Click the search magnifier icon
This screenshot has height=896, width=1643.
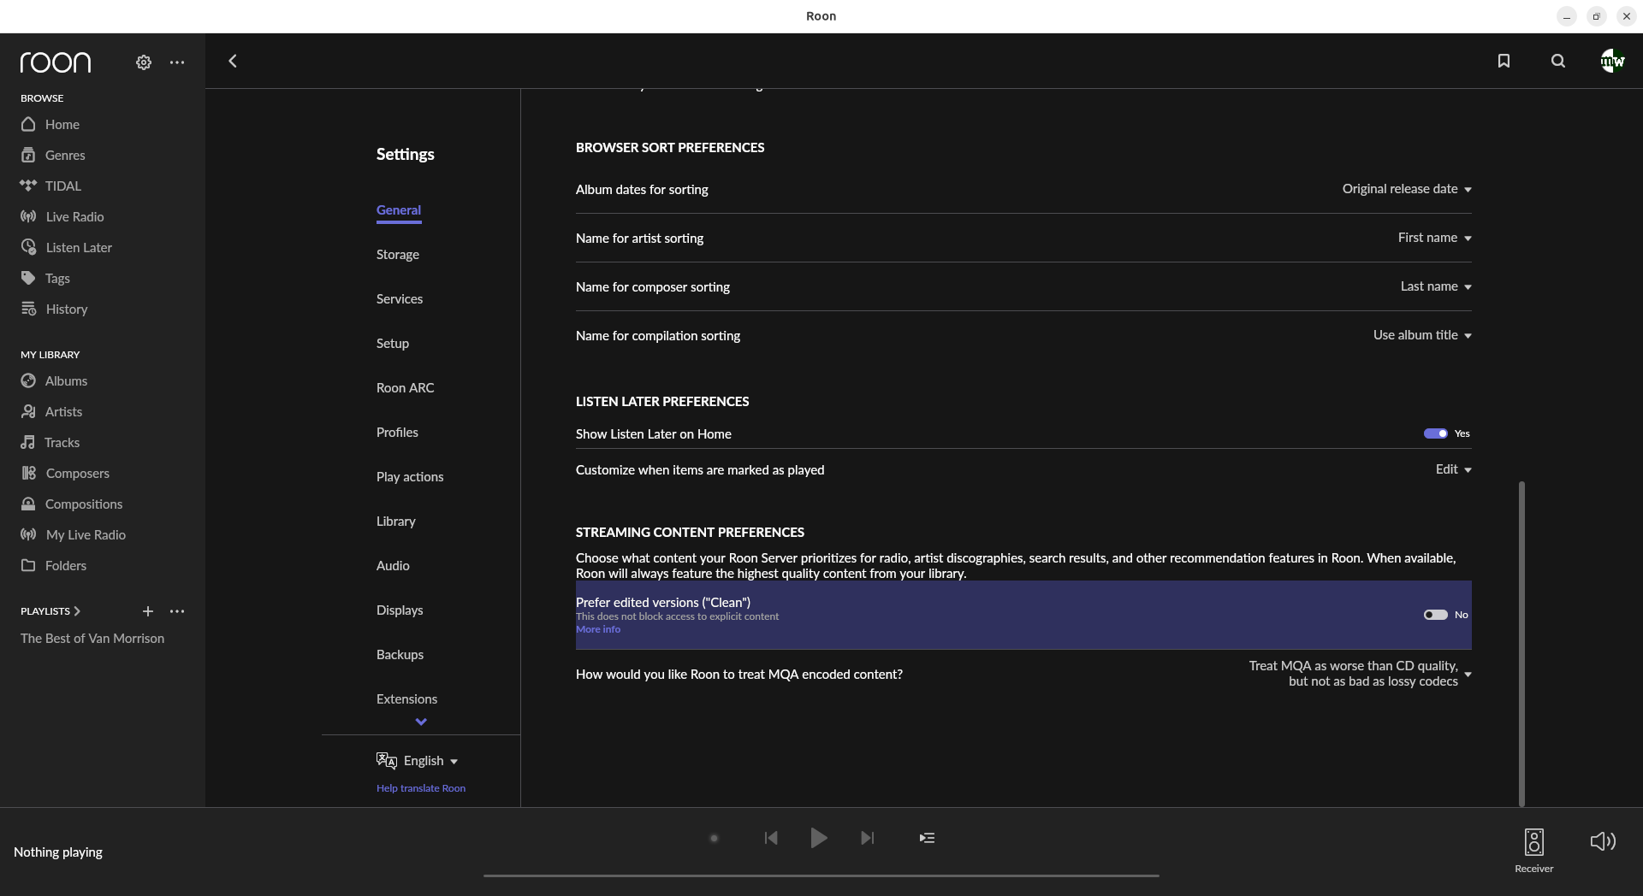[x=1558, y=61]
